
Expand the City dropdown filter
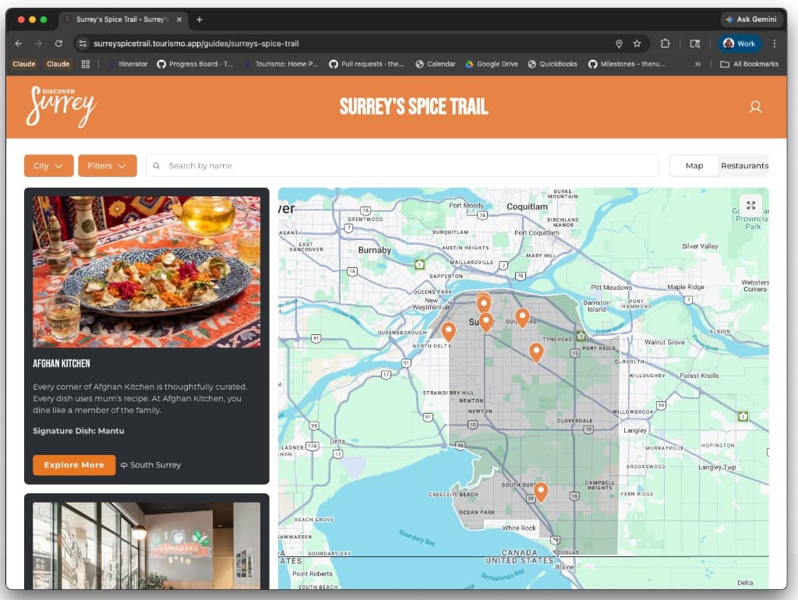pyautogui.click(x=49, y=166)
